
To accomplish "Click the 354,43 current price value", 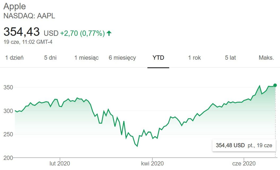I will coord(21,32).
